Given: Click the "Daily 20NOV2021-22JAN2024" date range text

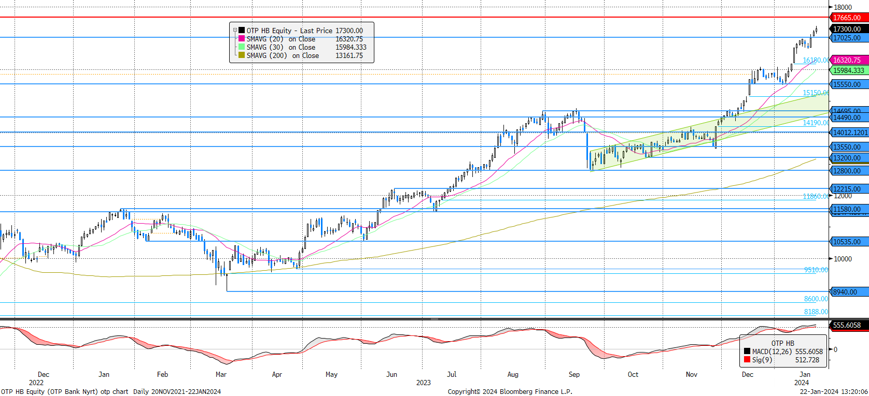Looking at the screenshot, I should pyautogui.click(x=177, y=391).
